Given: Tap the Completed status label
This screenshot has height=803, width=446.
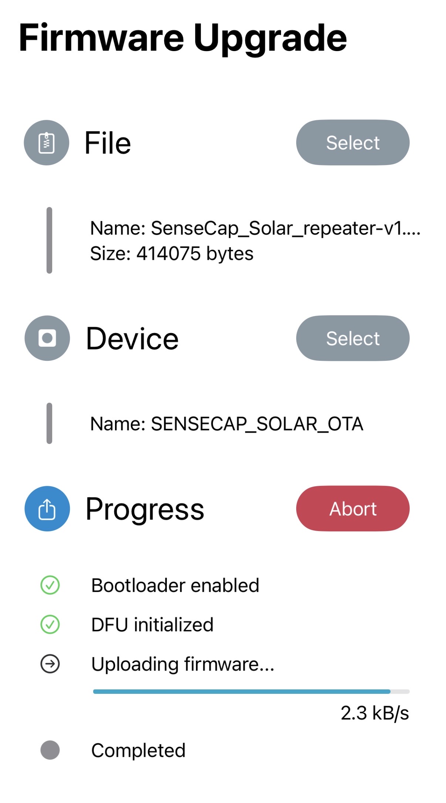Looking at the screenshot, I should tap(138, 750).
